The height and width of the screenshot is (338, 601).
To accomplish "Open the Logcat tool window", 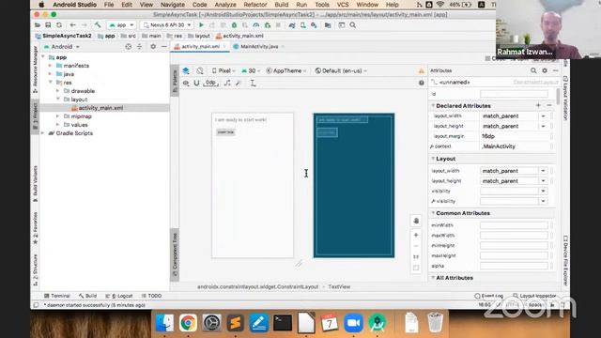I will coord(119,296).
